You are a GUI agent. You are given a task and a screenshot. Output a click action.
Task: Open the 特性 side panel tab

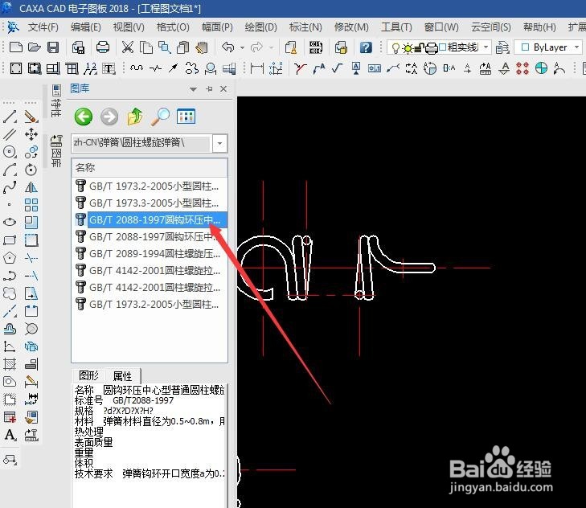pos(56,100)
